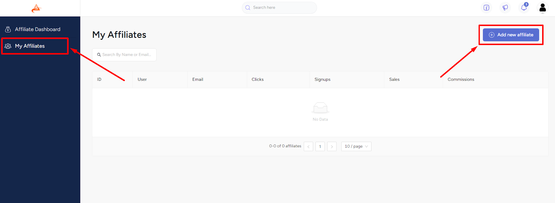Open the notifications bell

coord(524,8)
